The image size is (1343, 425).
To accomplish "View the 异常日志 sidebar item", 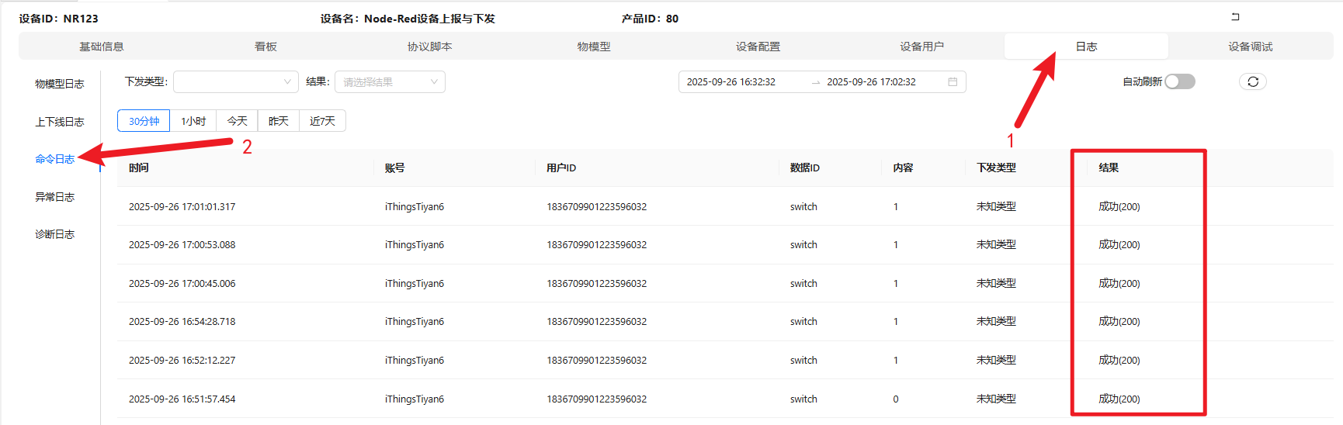I will (x=54, y=197).
